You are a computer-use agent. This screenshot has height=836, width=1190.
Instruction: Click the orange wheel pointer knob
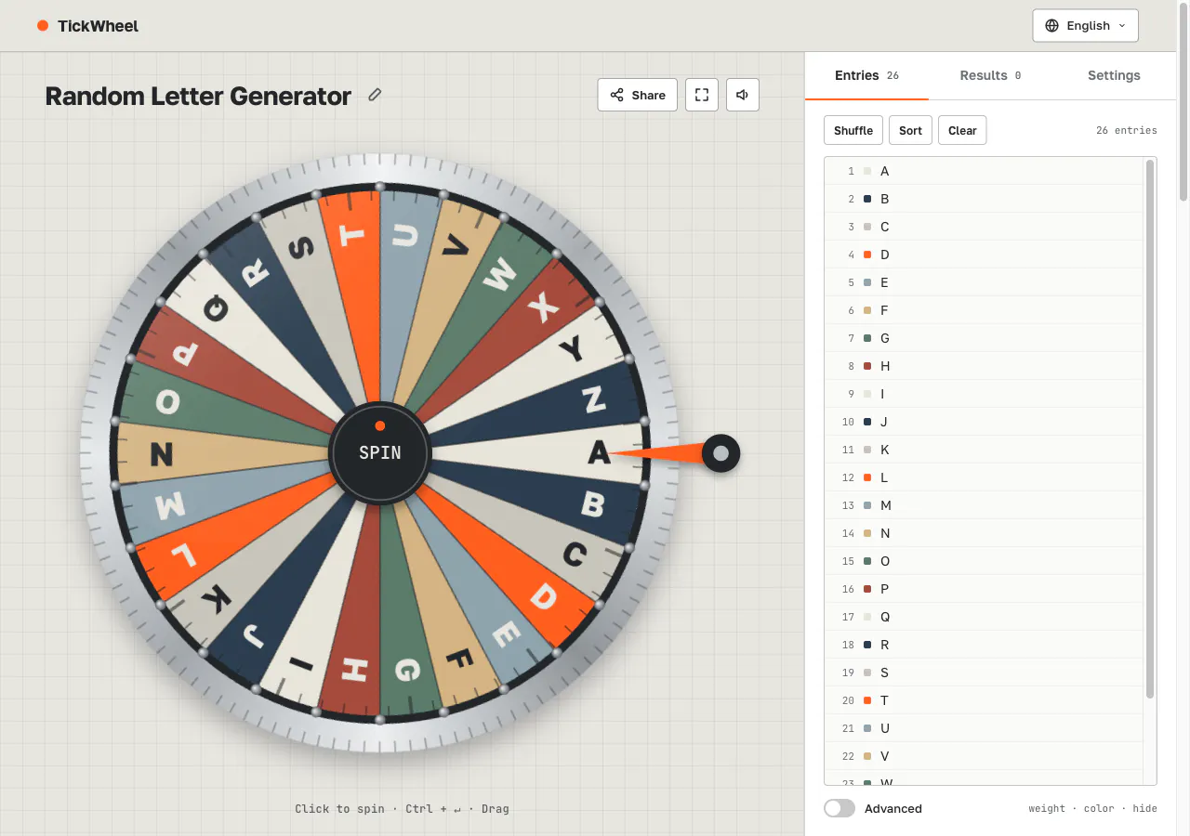(x=721, y=454)
